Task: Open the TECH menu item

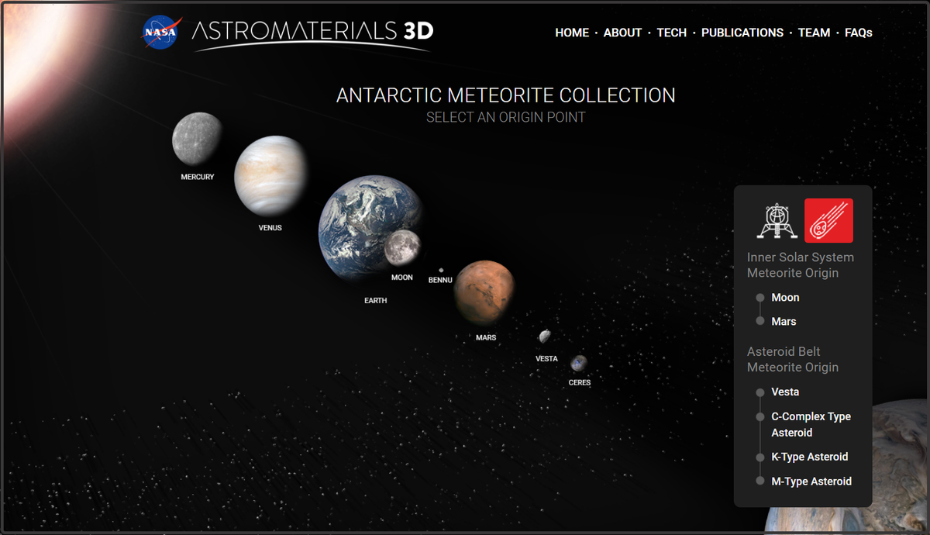Action: coord(672,33)
